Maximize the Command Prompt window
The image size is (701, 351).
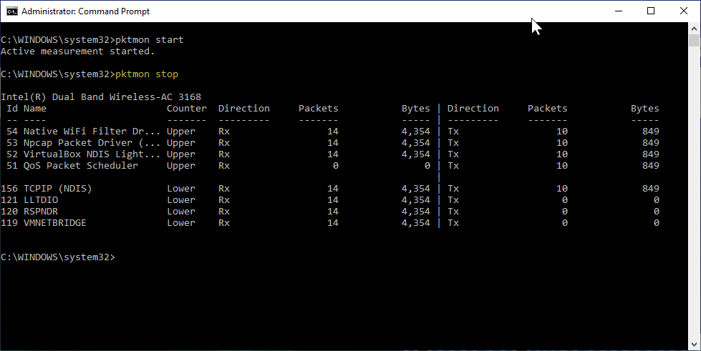(x=651, y=11)
